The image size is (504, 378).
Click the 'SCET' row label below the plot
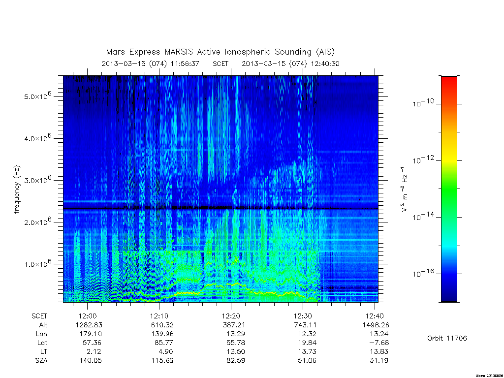(x=39, y=316)
